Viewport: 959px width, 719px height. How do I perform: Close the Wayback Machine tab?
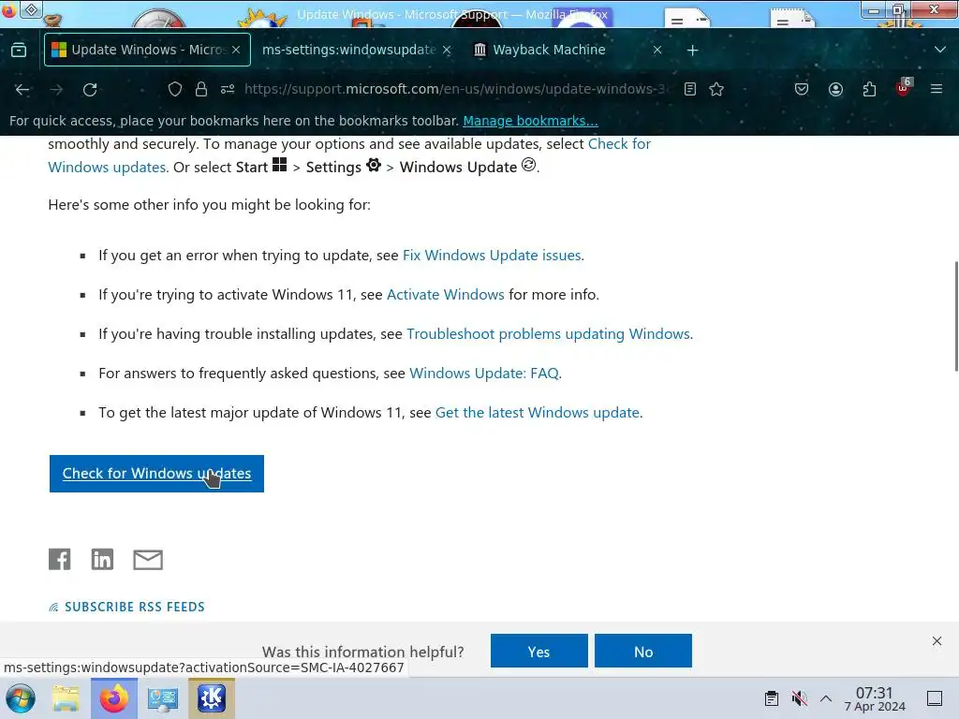[x=657, y=50]
